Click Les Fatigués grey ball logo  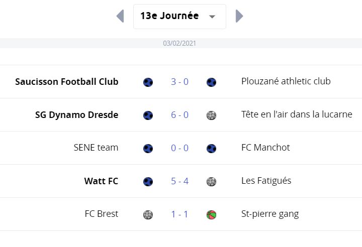click(211, 182)
